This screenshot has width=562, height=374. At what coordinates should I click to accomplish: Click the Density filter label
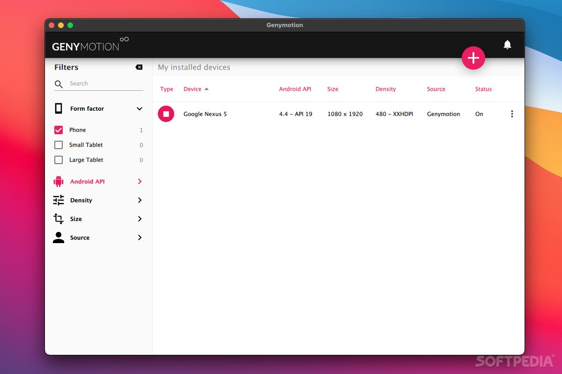point(81,200)
